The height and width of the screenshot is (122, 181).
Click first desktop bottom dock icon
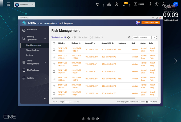[83, 119]
